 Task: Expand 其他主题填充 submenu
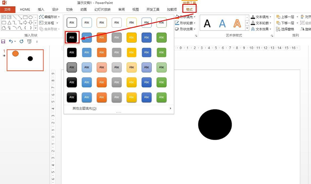pyautogui.click(x=119, y=108)
